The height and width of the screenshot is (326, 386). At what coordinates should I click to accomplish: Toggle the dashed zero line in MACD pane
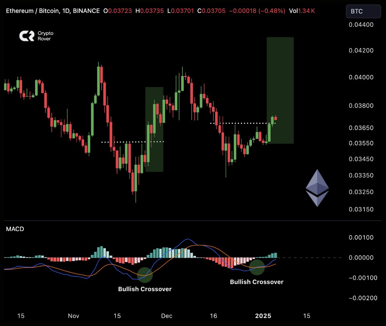[x=306, y=258]
